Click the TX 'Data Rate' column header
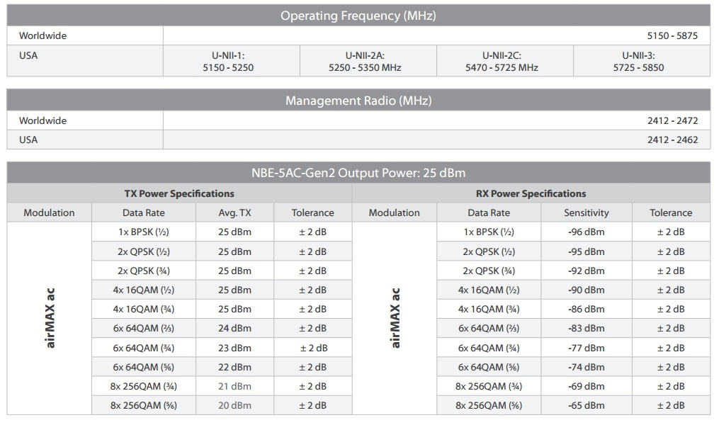The width and height of the screenshot is (719, 425). pos(144,212)
